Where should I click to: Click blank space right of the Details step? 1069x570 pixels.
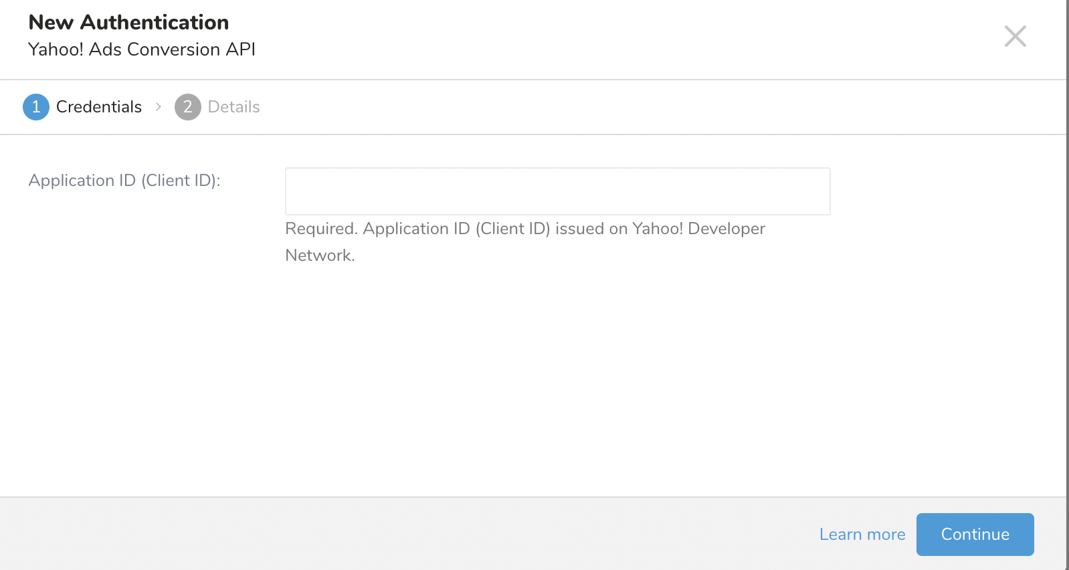[602, 107]
